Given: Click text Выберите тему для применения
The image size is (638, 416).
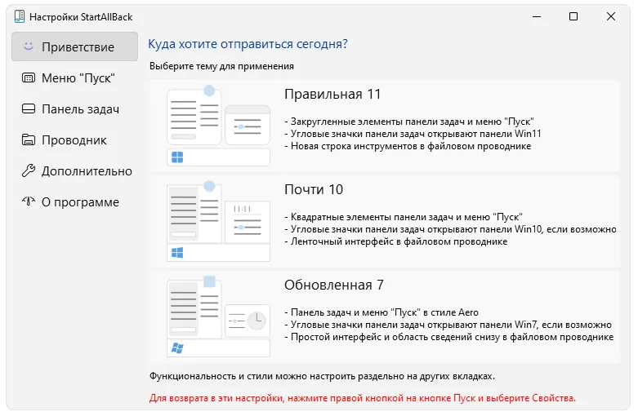Looking at the screenshot, I should (221, 66).
